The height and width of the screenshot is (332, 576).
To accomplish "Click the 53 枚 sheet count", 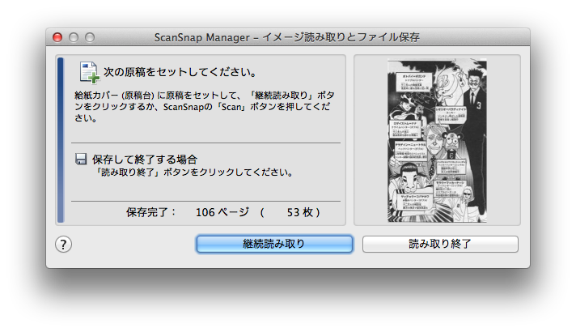I will click(x=300, y=212).
